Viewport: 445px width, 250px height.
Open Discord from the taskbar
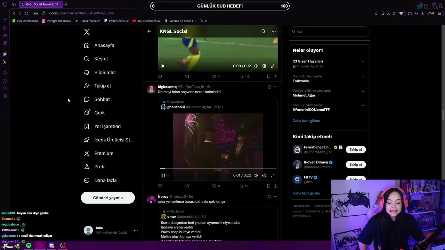51,245
